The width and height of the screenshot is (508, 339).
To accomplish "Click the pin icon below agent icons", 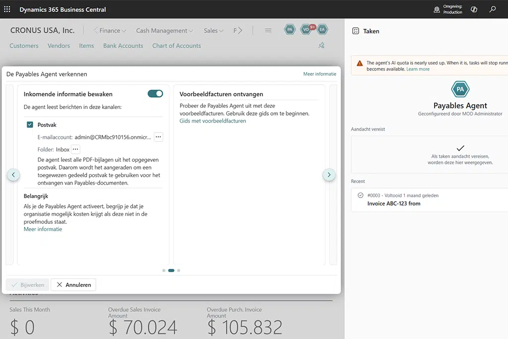I will (321, 45).
